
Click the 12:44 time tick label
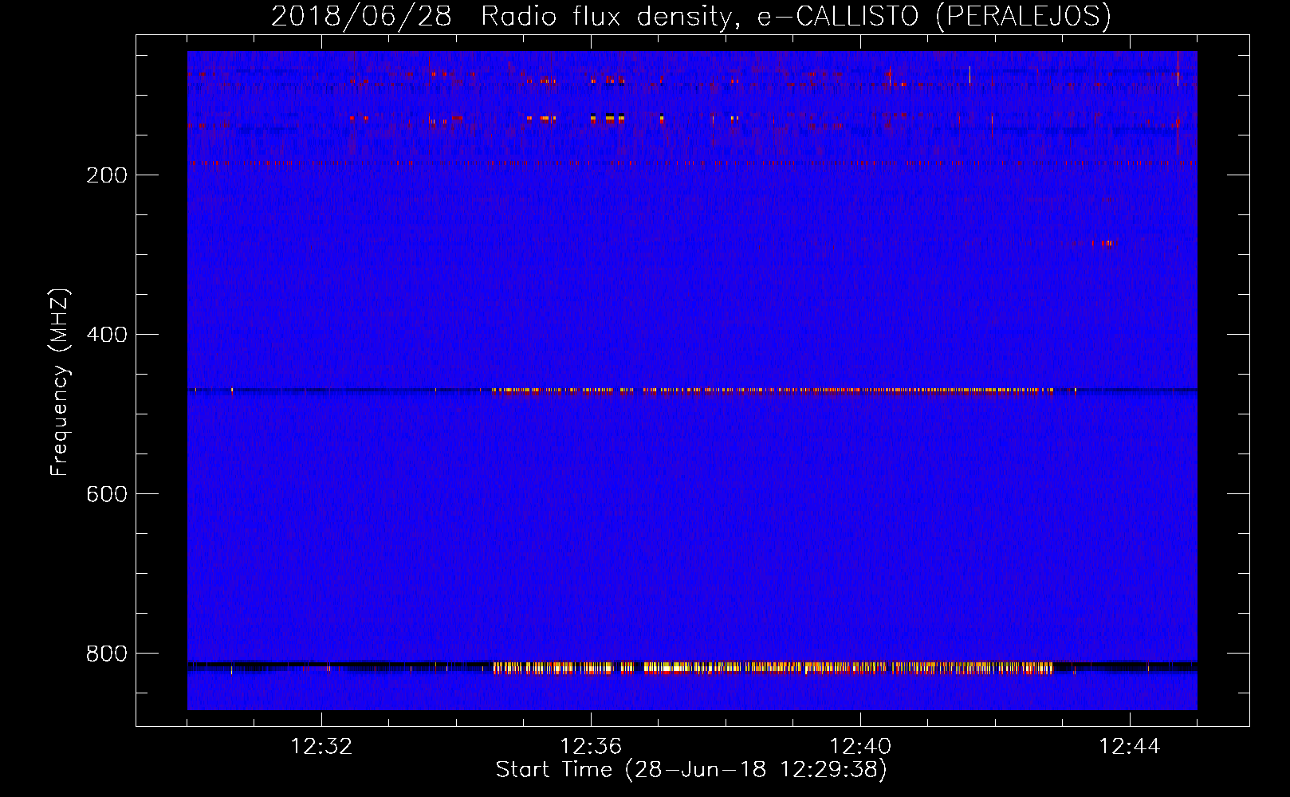pos(1130,747)
